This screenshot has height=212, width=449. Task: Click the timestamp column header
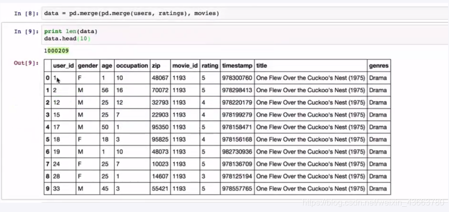coord(238,66)
